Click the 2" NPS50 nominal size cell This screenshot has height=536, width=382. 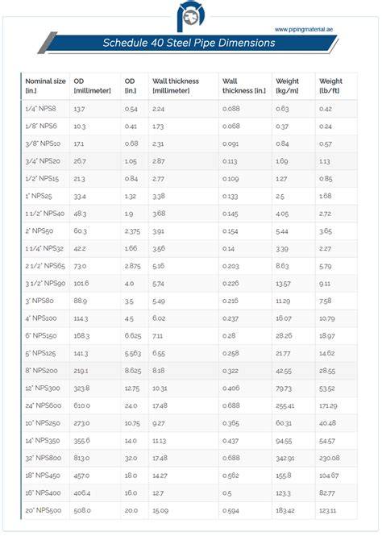coord(39,231)
